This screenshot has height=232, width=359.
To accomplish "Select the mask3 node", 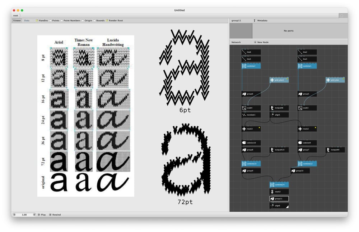I will click(x=251, y=129).
